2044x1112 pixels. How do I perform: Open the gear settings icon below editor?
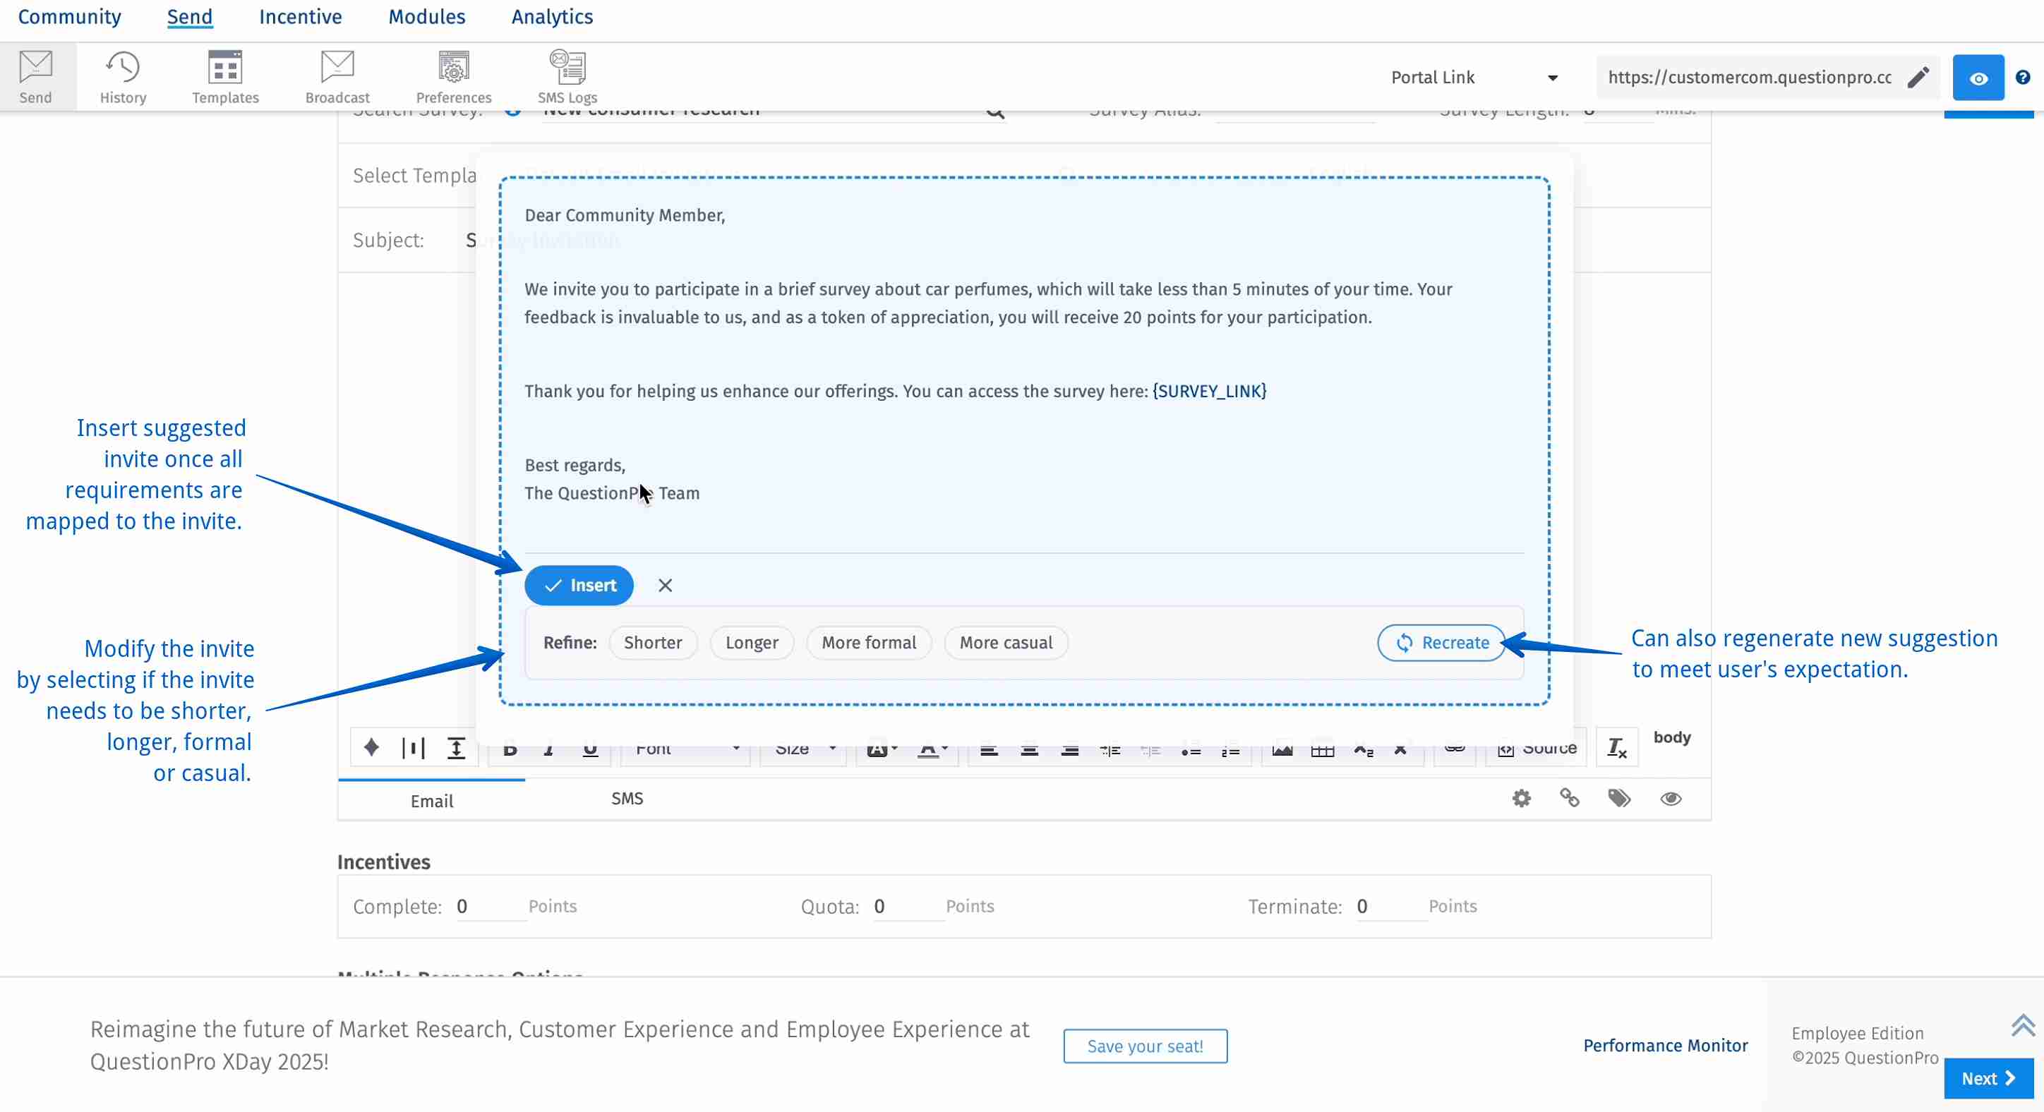tap(1521, 799)
